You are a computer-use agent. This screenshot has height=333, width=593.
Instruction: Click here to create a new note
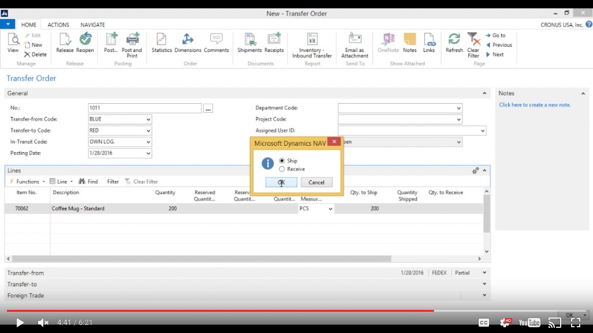(x=535, y=105)
